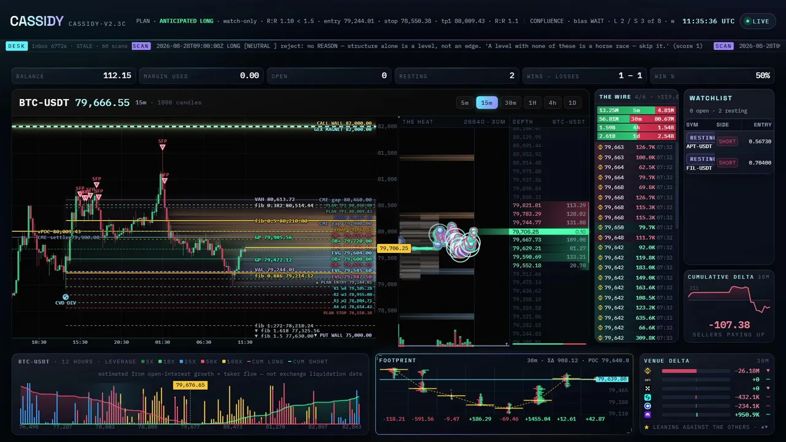
Task: Click the exchange icon on the 62.5K wire row
Action: click(x=600, y=167)
